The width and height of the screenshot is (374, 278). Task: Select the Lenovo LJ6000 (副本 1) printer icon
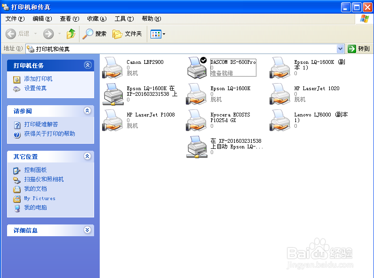click(x=280, y=120)
